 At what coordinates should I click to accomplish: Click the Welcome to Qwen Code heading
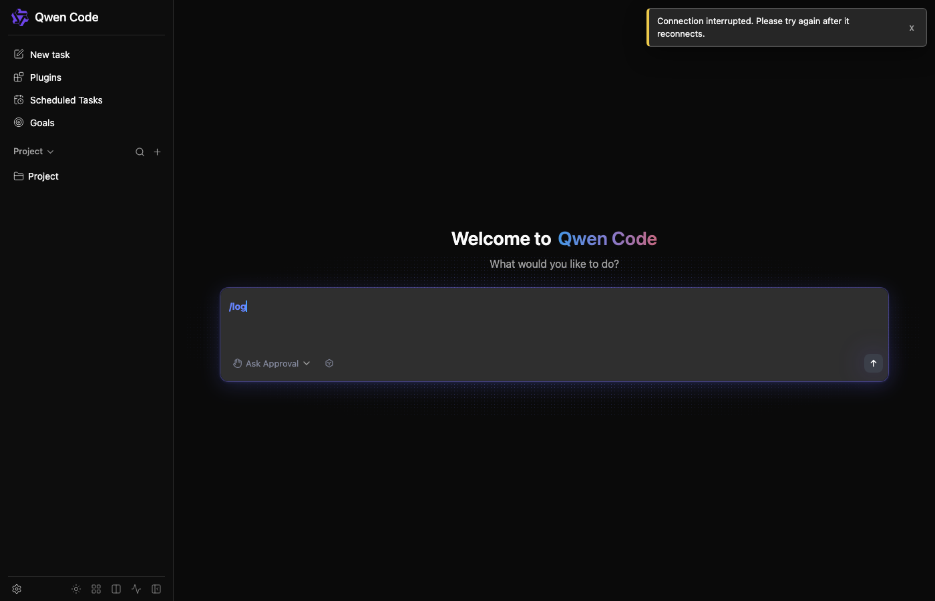[554, 238]
